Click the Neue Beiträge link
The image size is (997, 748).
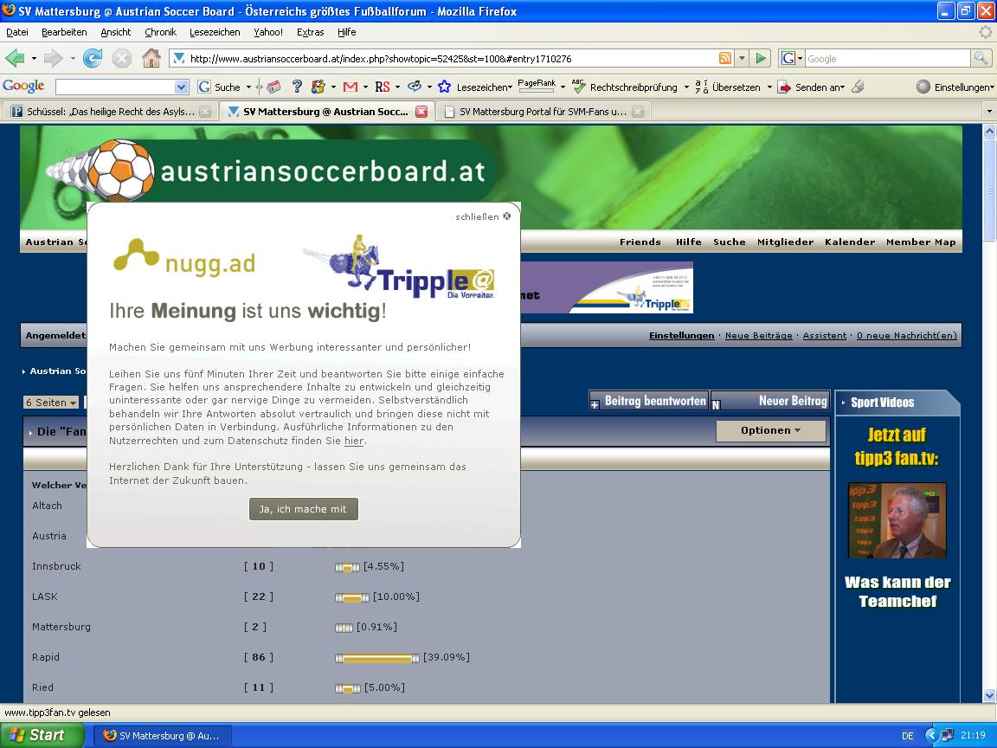[x=758, y=335]
